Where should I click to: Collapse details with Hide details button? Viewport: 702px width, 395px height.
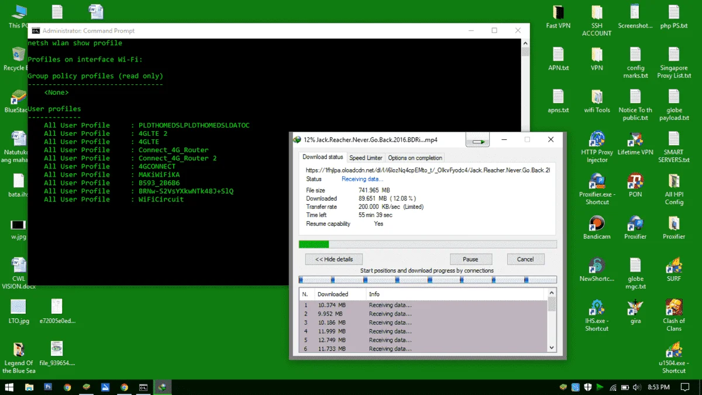[x=334, y=259]
